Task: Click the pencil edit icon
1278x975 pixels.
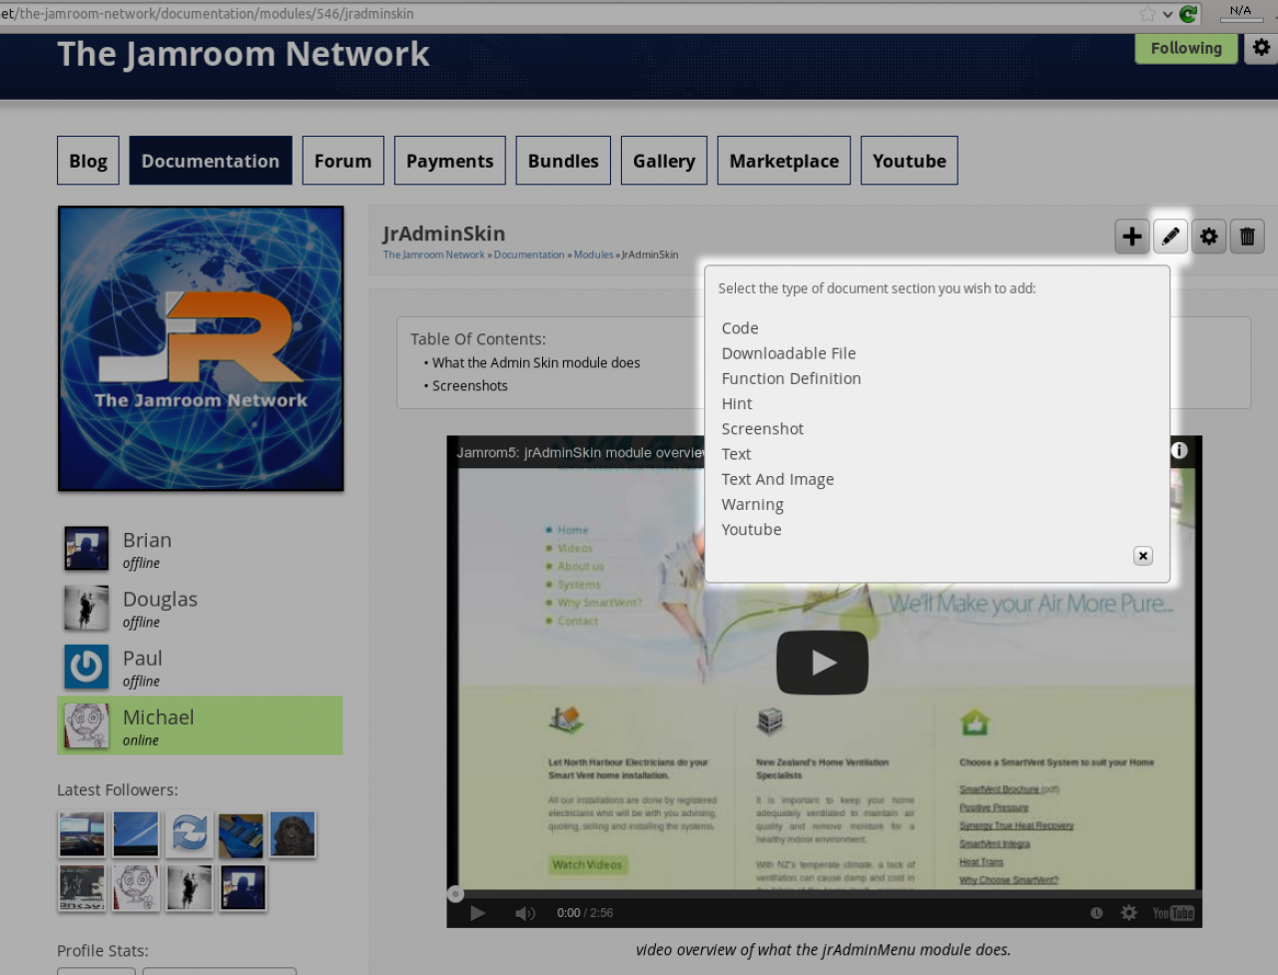Action: (1171, 237)
